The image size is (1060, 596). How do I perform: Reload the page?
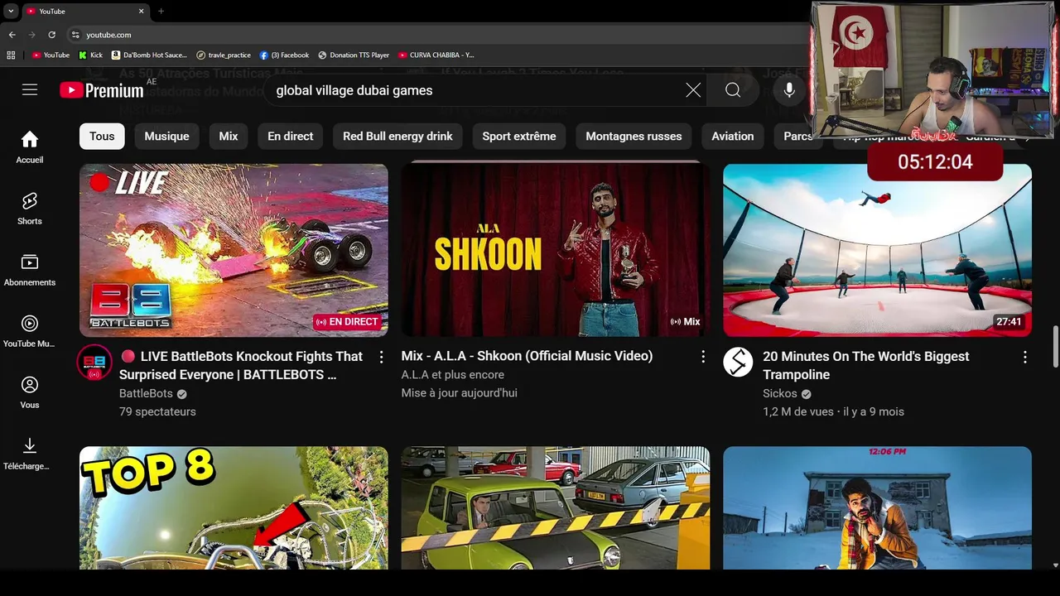click(51, 35)
